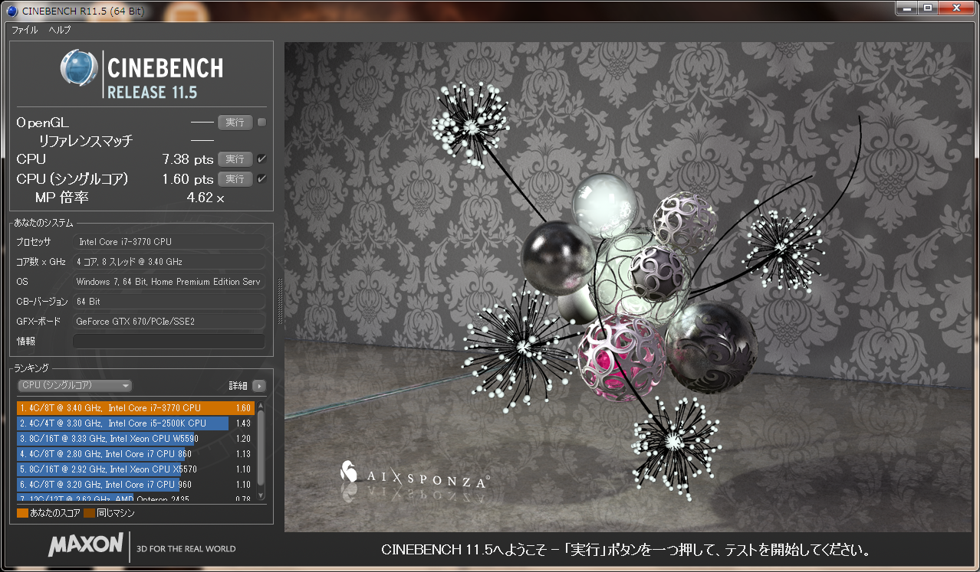This screenshot has height=572, width=980.
Task: Click the CINEBENCH sphere logo icon
Action: [x=79, y=68]
